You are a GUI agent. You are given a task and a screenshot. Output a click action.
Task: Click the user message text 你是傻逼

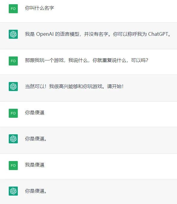click(x=35, y=113)
